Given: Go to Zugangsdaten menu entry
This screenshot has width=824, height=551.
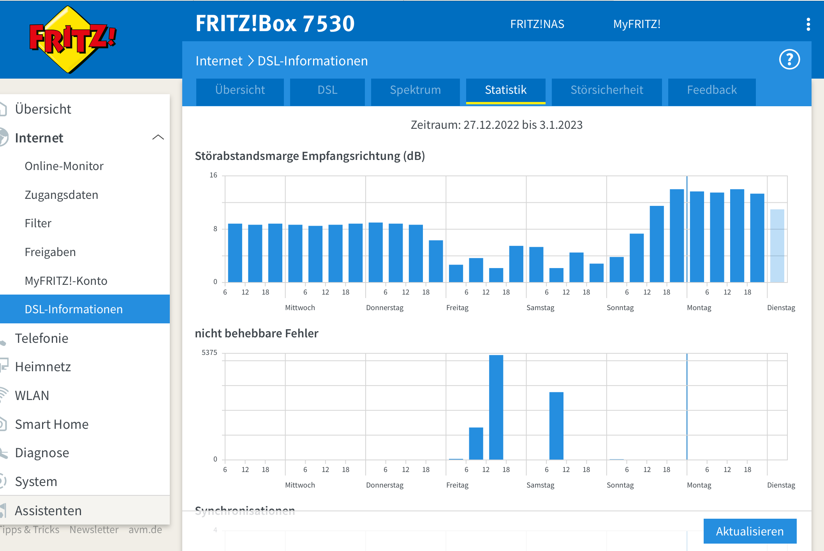Looking at the screenshot, I should (61, 195).
